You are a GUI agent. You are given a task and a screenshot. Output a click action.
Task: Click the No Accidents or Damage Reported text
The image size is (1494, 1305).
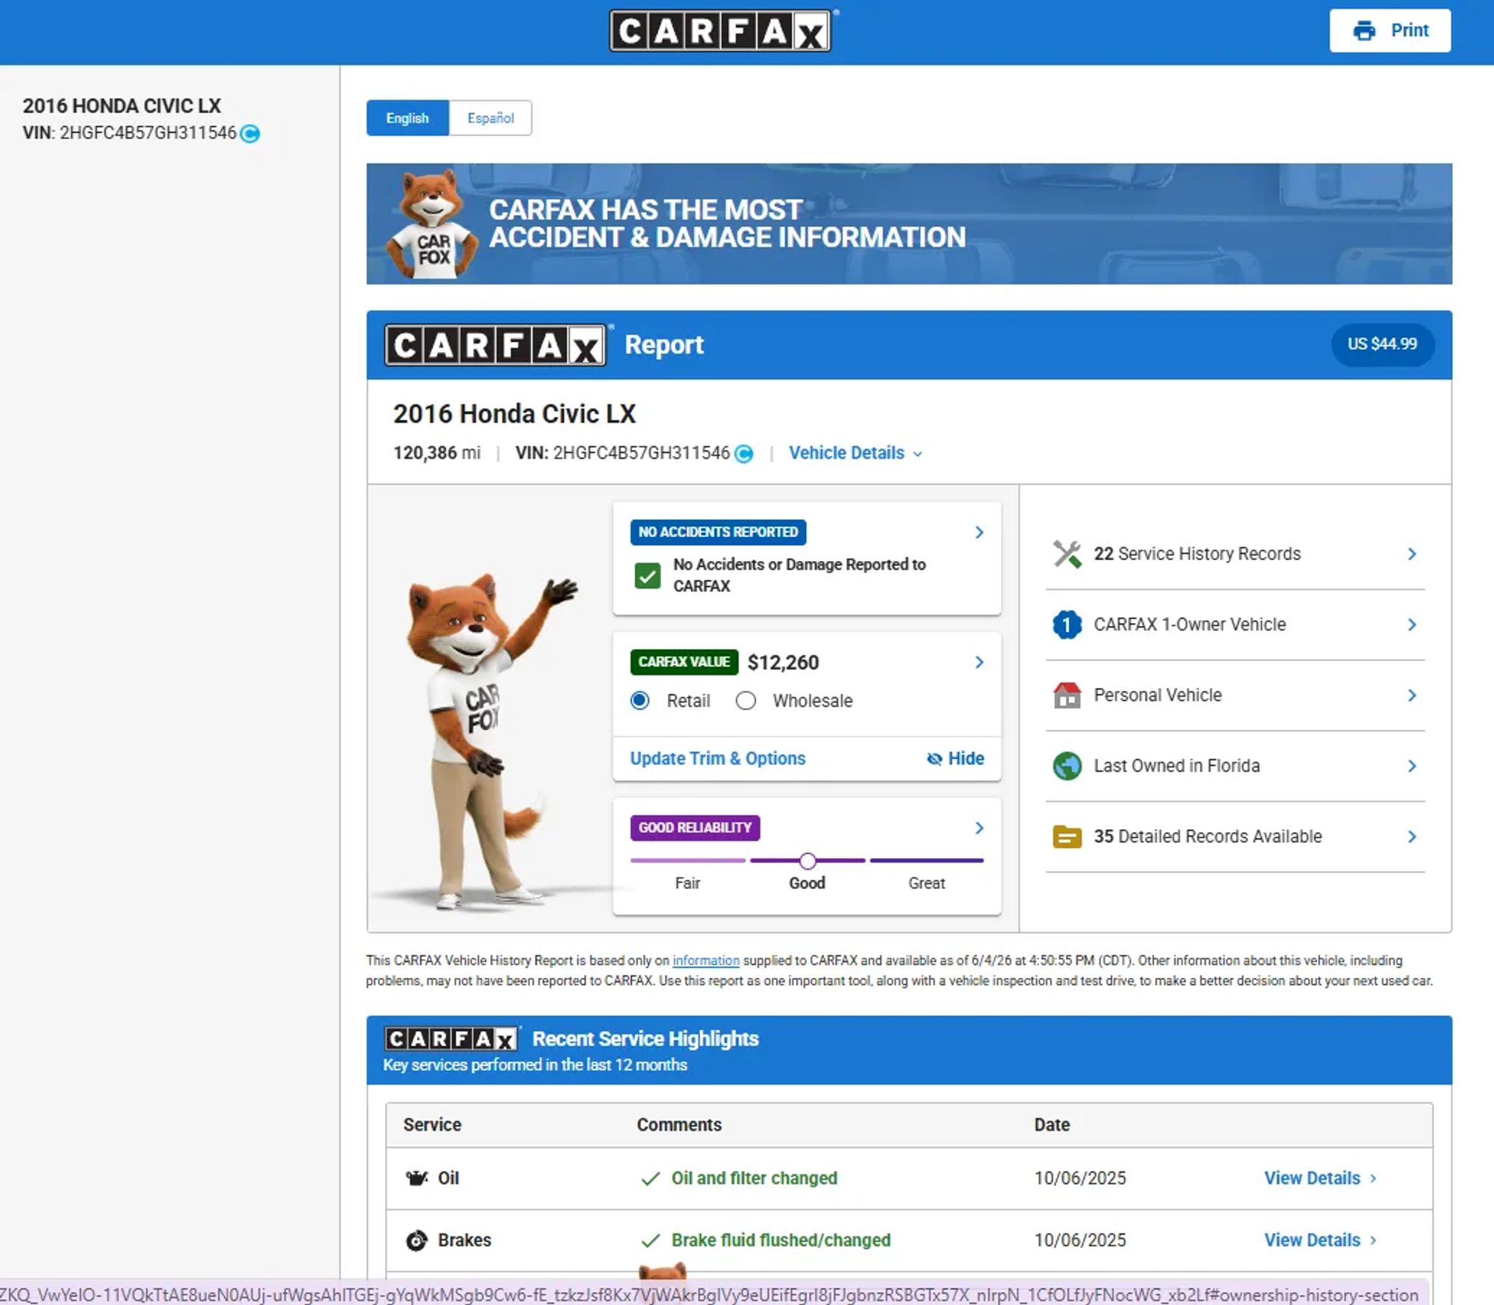pos(799,575)
